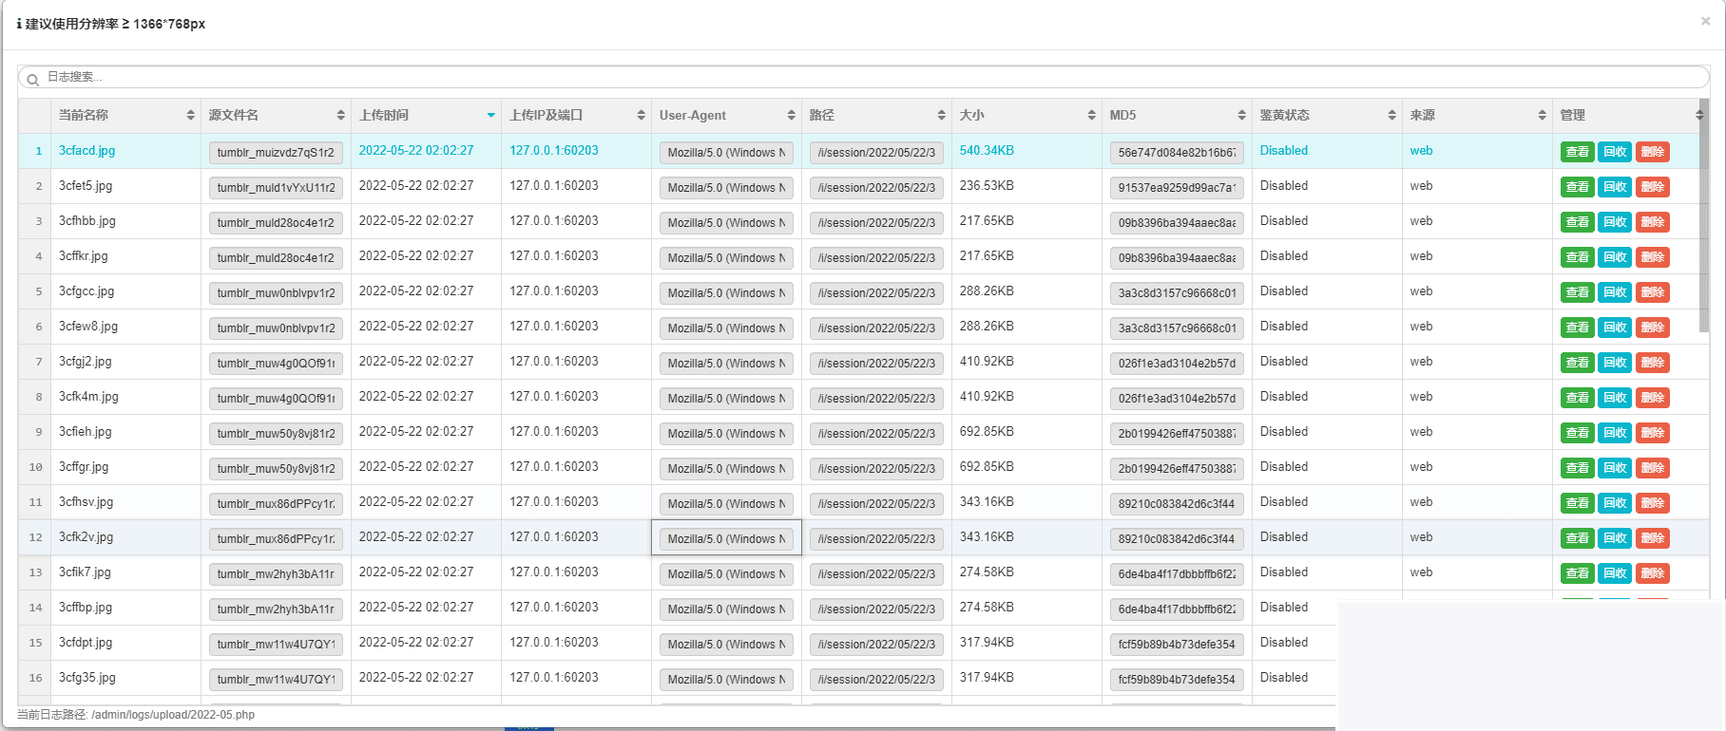Click the search magnifier icon in log search

pyautogui.click(x=32, y=80)
